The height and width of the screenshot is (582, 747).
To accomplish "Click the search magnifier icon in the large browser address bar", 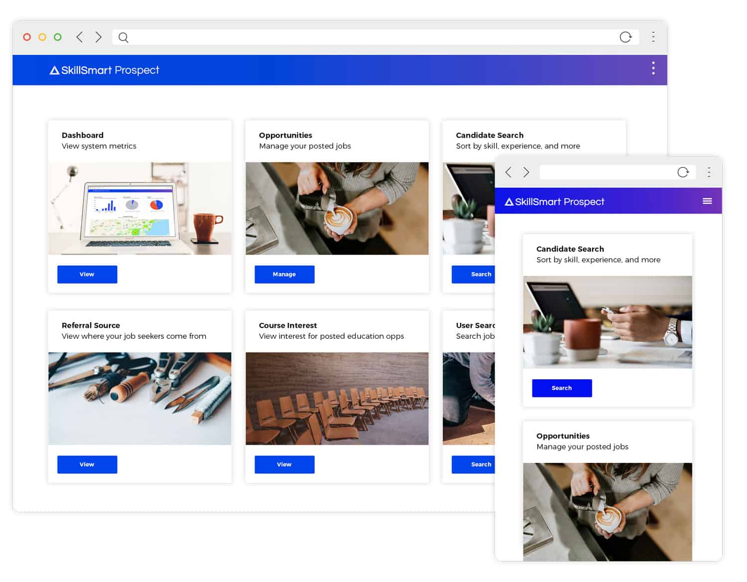I will 124,37.
